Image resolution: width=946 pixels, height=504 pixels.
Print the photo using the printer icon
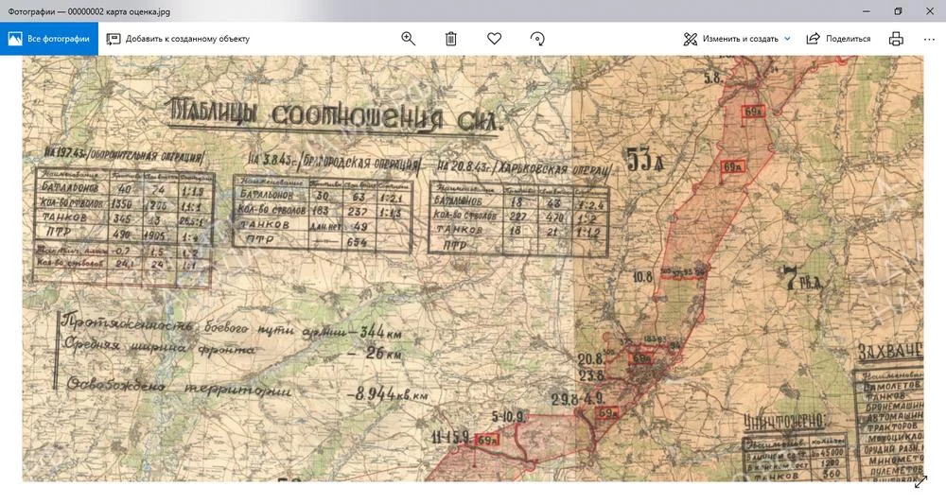[896, 39]
